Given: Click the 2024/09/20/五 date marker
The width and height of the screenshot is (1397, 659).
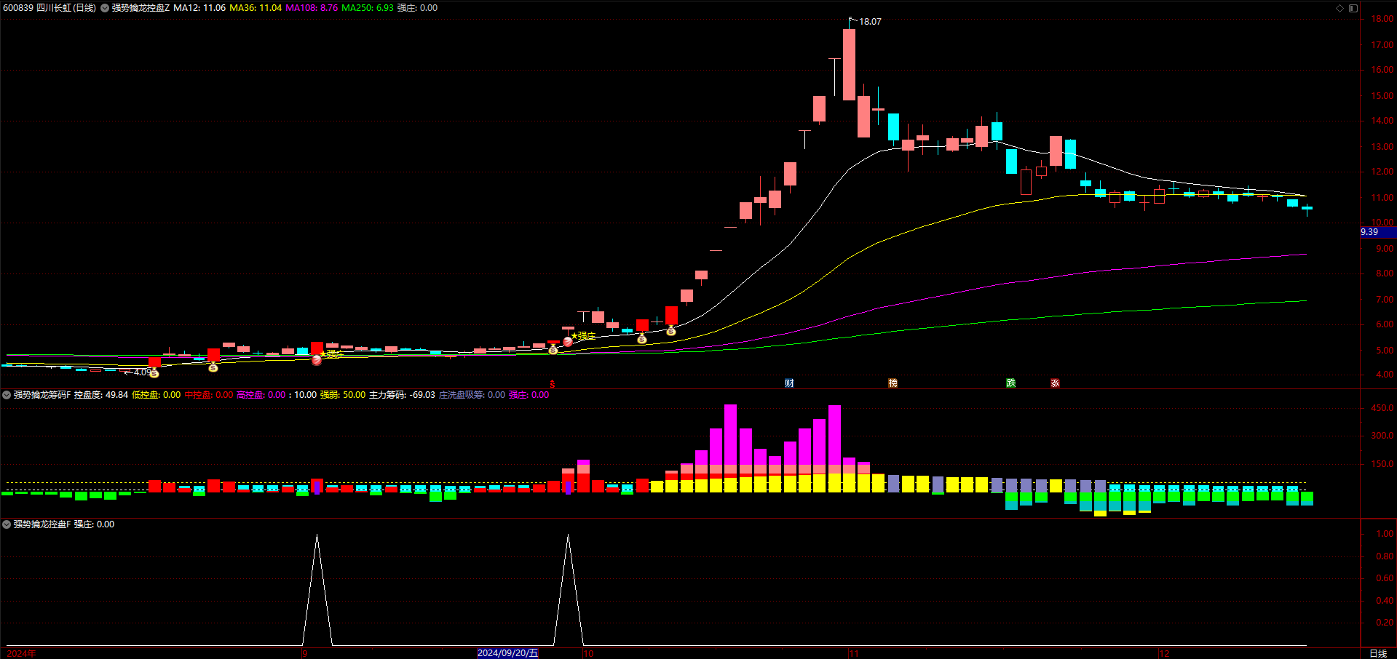Looking at the screenshot, I should (x=507, y=653).
